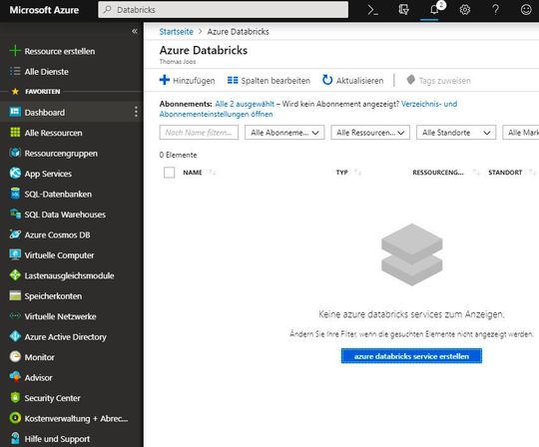This screenshot has height=447, width=539.
Task: Click the Azure Cosmos DB icon
Action: point(15,234)
